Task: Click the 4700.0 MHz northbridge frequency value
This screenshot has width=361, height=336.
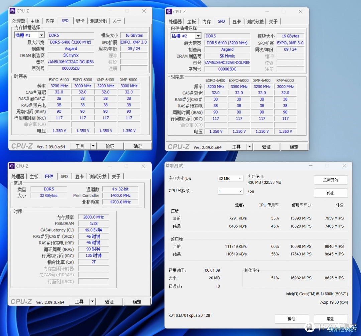Action: [120, 202]
